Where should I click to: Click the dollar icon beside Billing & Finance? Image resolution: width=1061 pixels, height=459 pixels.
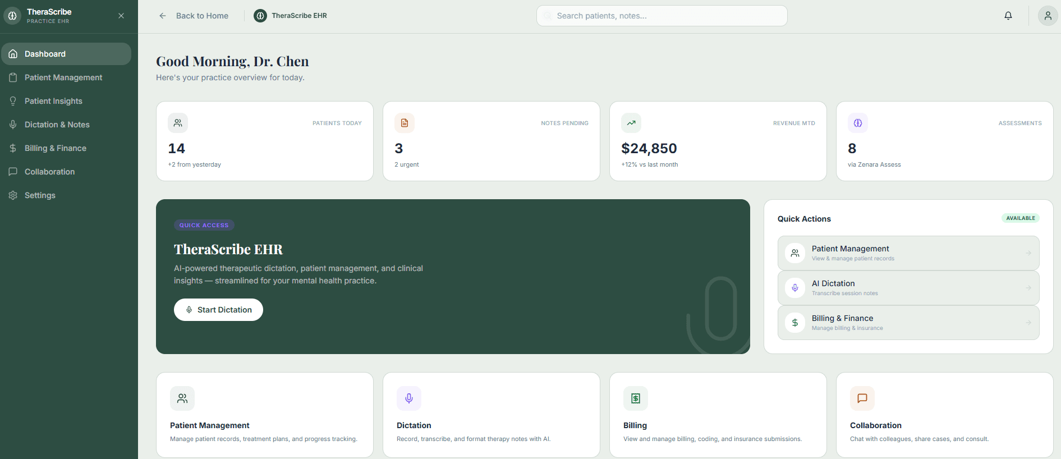tap(13, 148)
